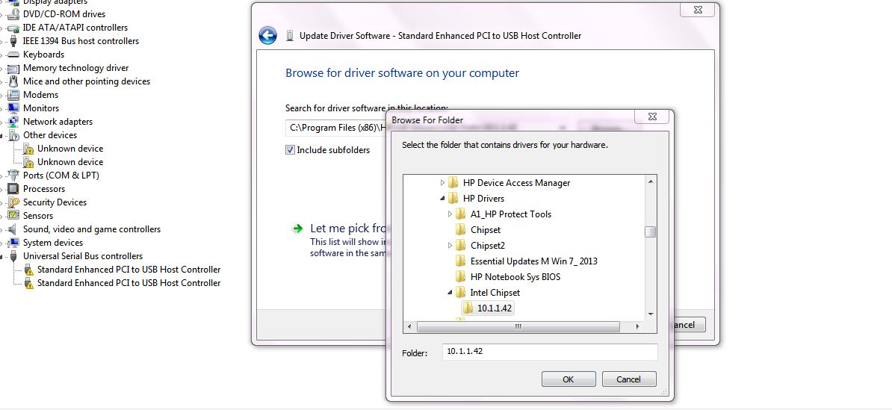892x410 pixels.
Task: Click the Network adapters icon
Action: coord(13,122)
